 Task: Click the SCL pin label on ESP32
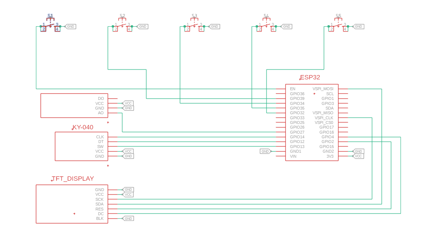coord(330,94)
